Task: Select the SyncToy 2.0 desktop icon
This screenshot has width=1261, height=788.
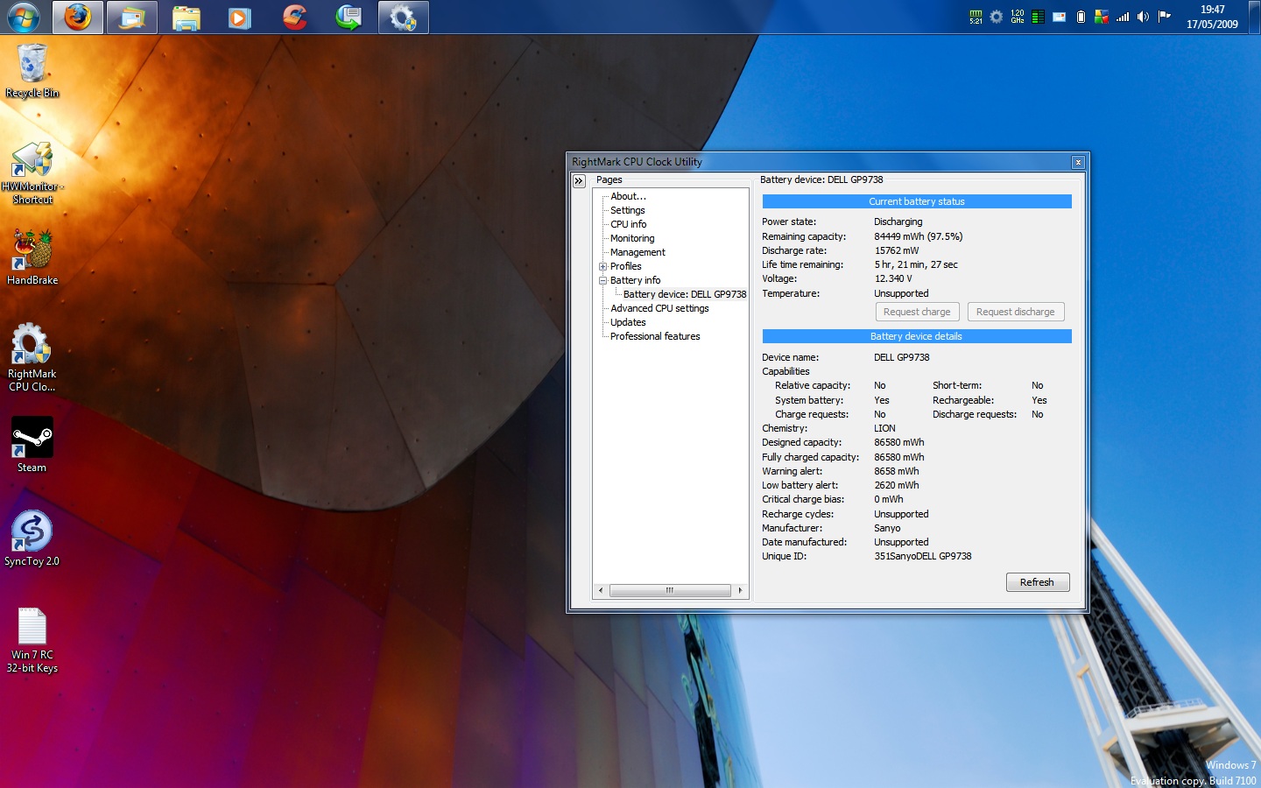Action: [x=32, y=538]
